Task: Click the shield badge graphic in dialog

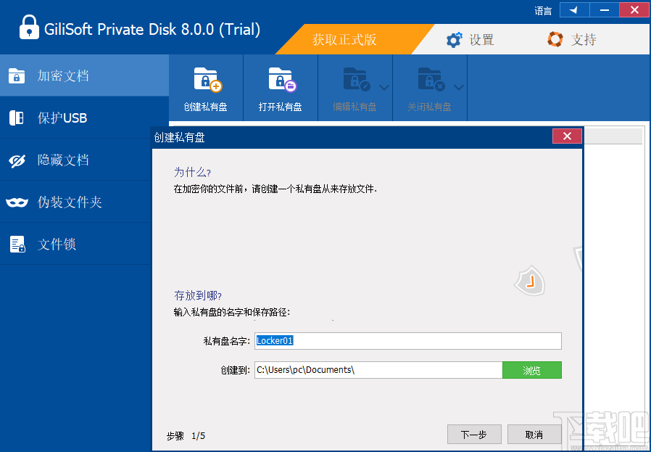Action: pos(530,281)
